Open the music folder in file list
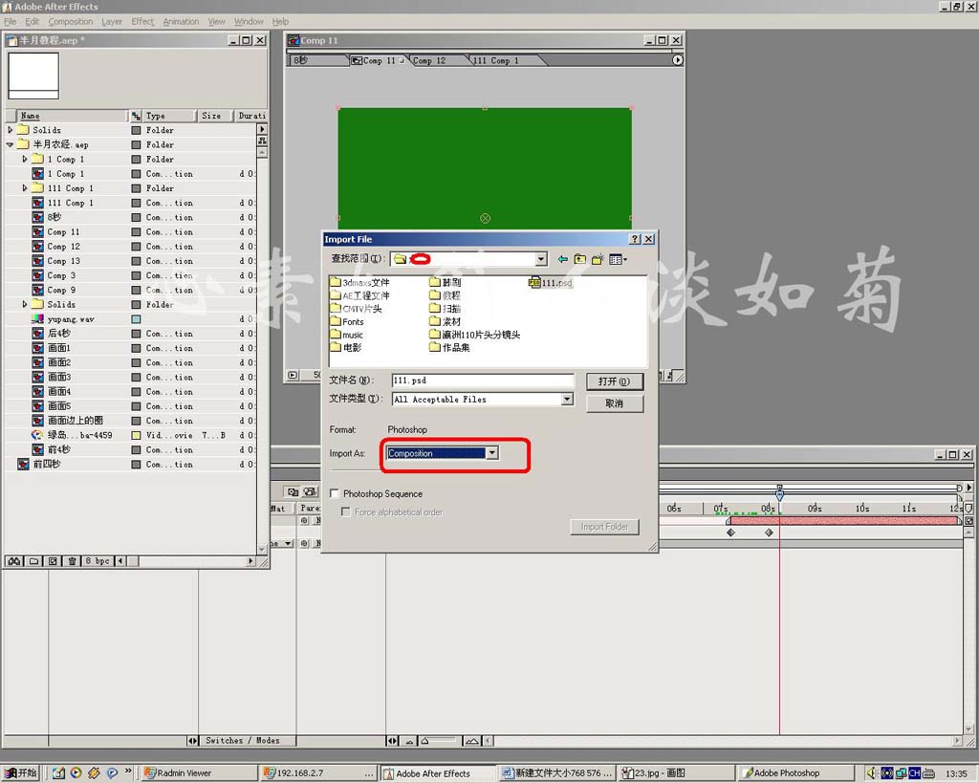Image resolution: width=979 pixels, height=783 pixels. coord(346,335)
